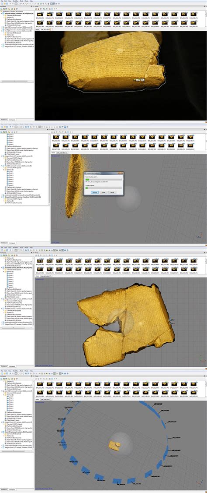Open File menu in the tablet 3D model window
The height and width of the screenshot is (493, 207).
pos(2,248)
